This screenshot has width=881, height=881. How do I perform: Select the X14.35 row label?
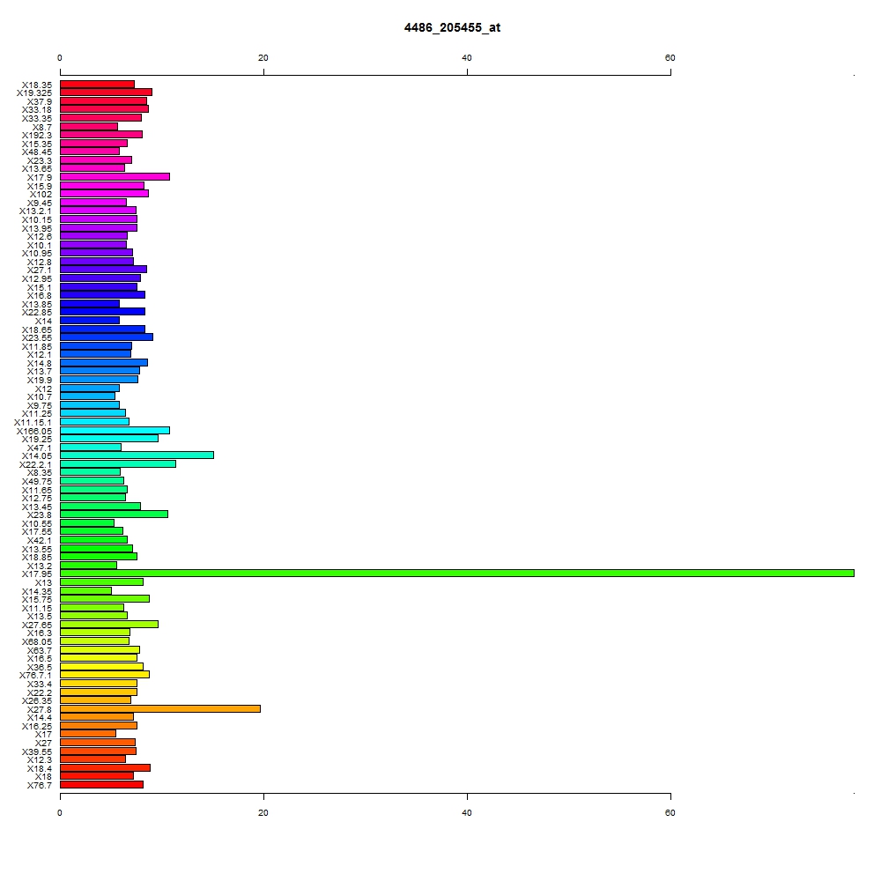(x=36, y=592)
